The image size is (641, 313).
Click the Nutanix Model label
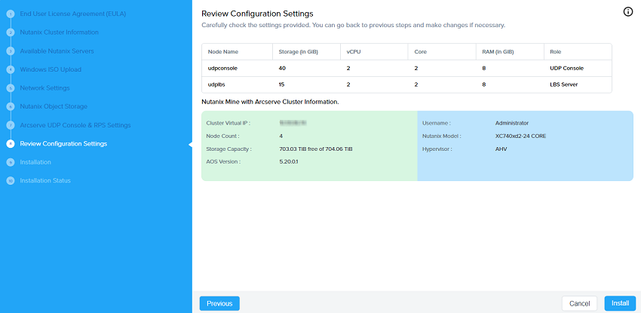click(441, 136)
